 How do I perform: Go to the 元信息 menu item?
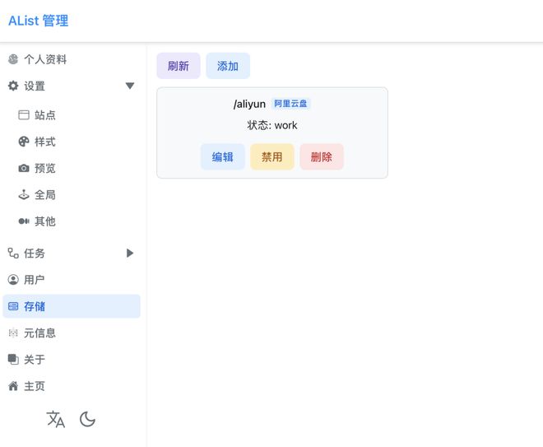(39, 333)
